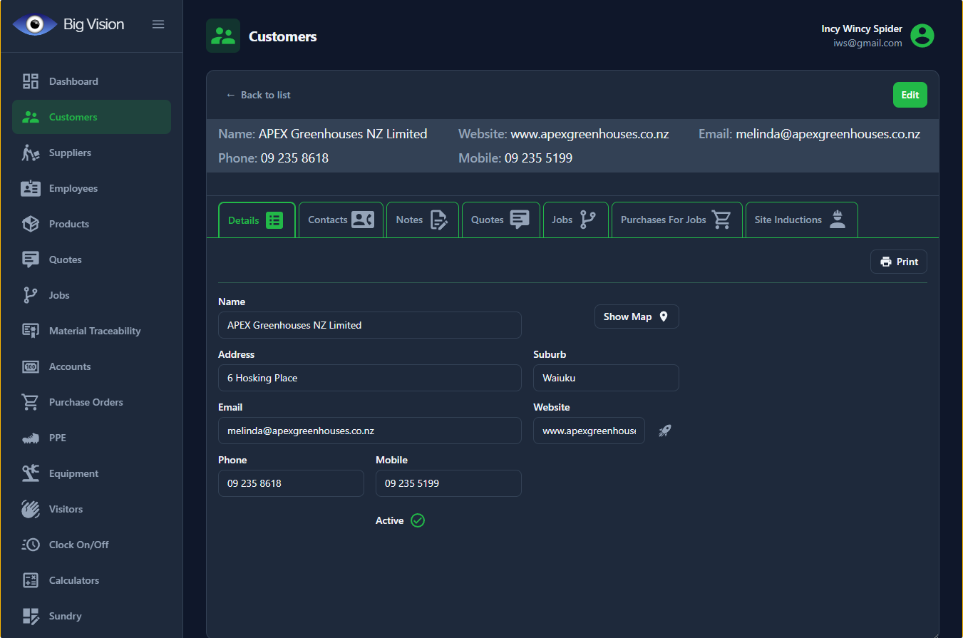This screenshot has height=638, width=963.
Task: Switch to the Contacts tab
Action: point(341,220)
